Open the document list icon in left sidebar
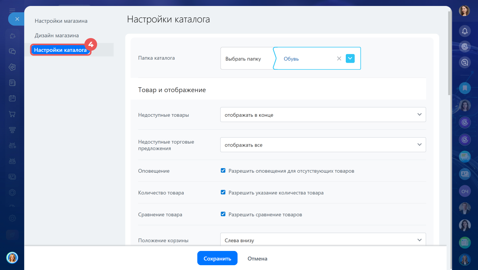The width and height of the screenshot is (478, 270). (12, 83)
